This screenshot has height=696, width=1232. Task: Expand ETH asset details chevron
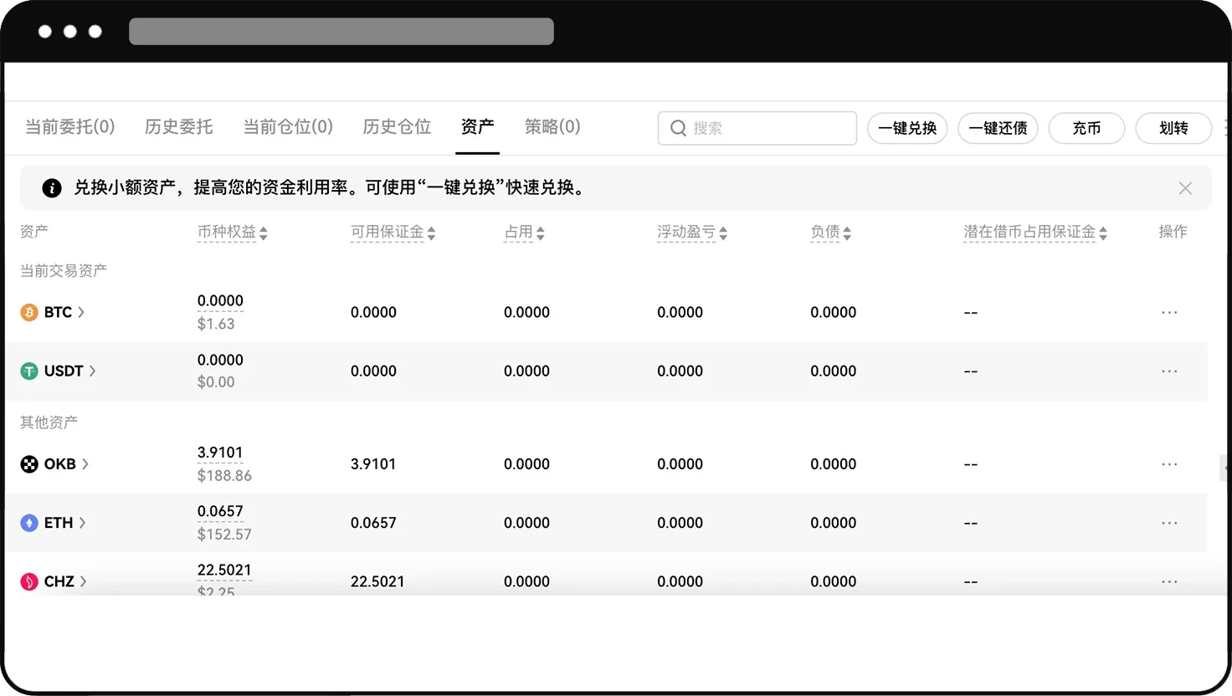[x=82, y=523]
